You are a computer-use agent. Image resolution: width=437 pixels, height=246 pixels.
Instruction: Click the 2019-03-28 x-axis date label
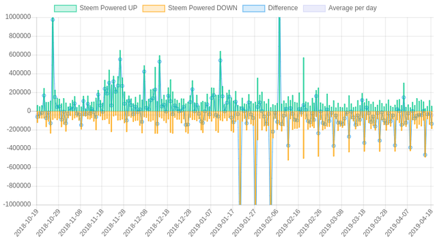pyautogui.click(x=375, y=223)
